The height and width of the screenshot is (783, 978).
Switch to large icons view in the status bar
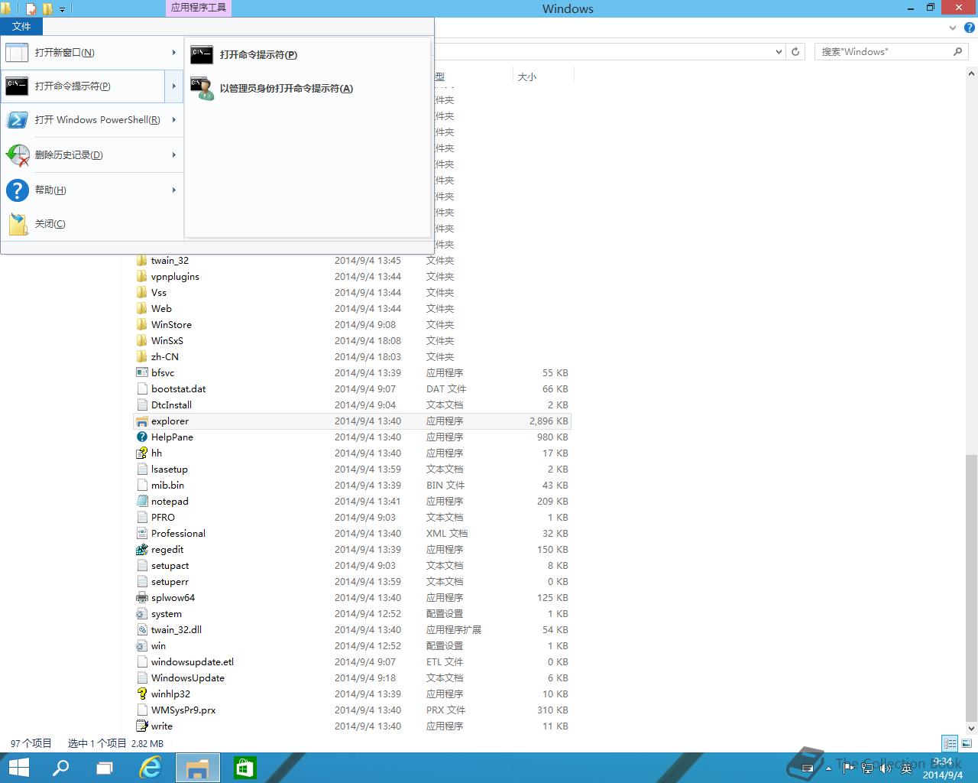[967, 743]
